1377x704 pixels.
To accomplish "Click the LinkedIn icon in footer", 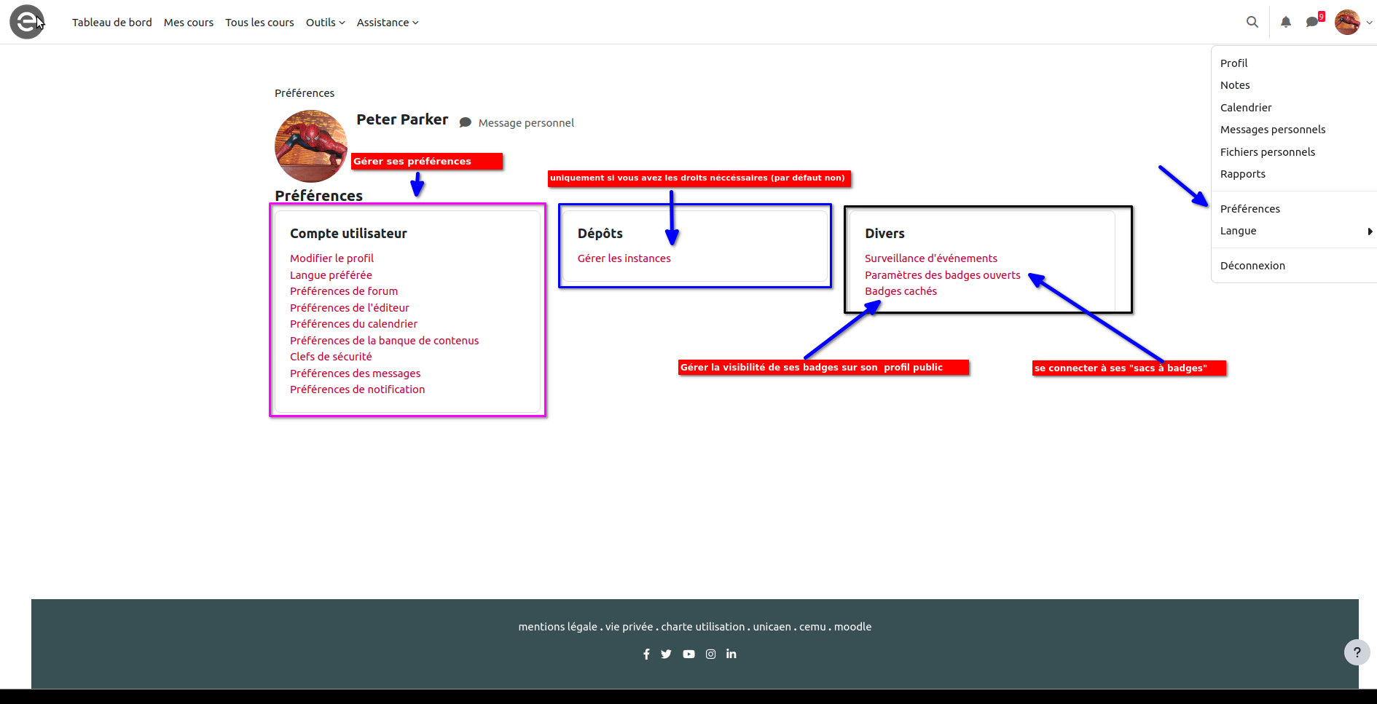I will (x=731, y=654).
